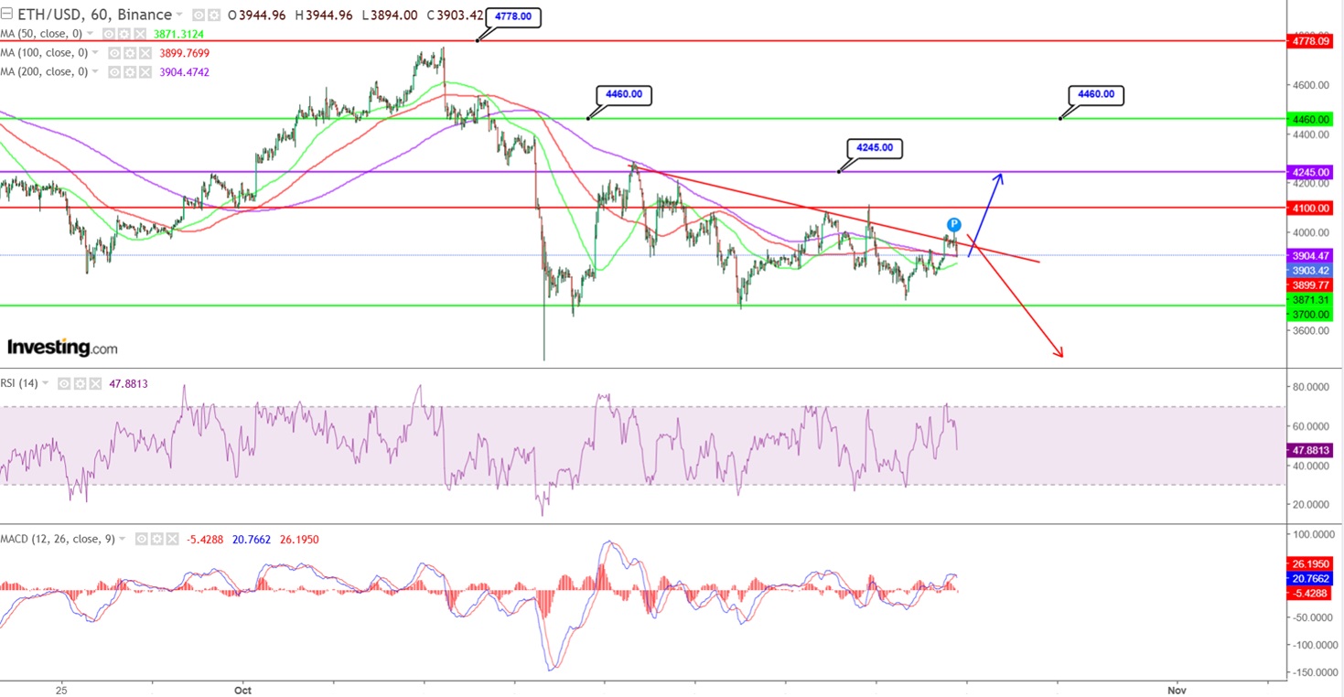This screenshot has width=1344, height=697.
Task: Click the 3700.00 green support axis label
Action: [x=1310, y=314]
